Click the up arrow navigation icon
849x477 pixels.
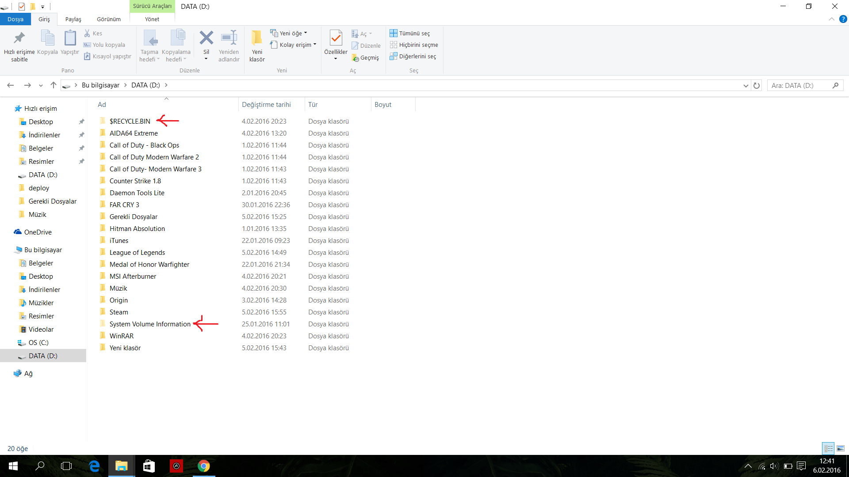pyautogui.click(x=54, y=85)
